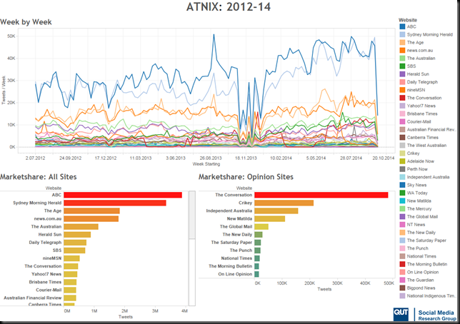Open the Social Media Research Group link

click(437, 315)
